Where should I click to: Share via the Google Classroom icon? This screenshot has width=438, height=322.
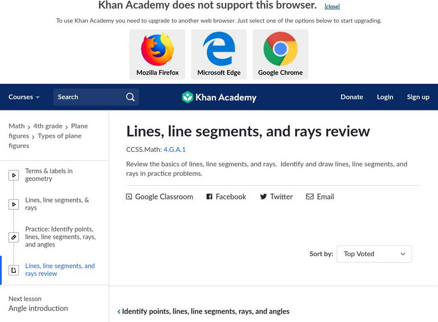pyautogui.click(x=159, y=197)
